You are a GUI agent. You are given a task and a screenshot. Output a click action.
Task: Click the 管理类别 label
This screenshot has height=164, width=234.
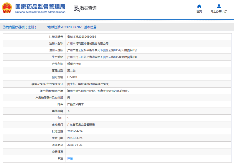[x=57, y=71]
